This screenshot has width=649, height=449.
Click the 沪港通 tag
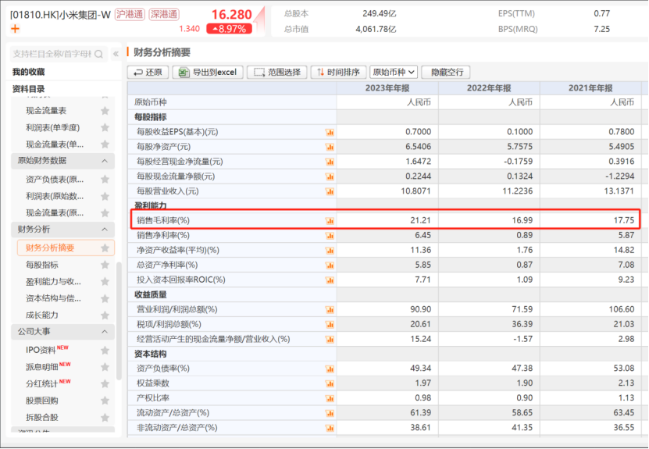click(x=130, y=15)
